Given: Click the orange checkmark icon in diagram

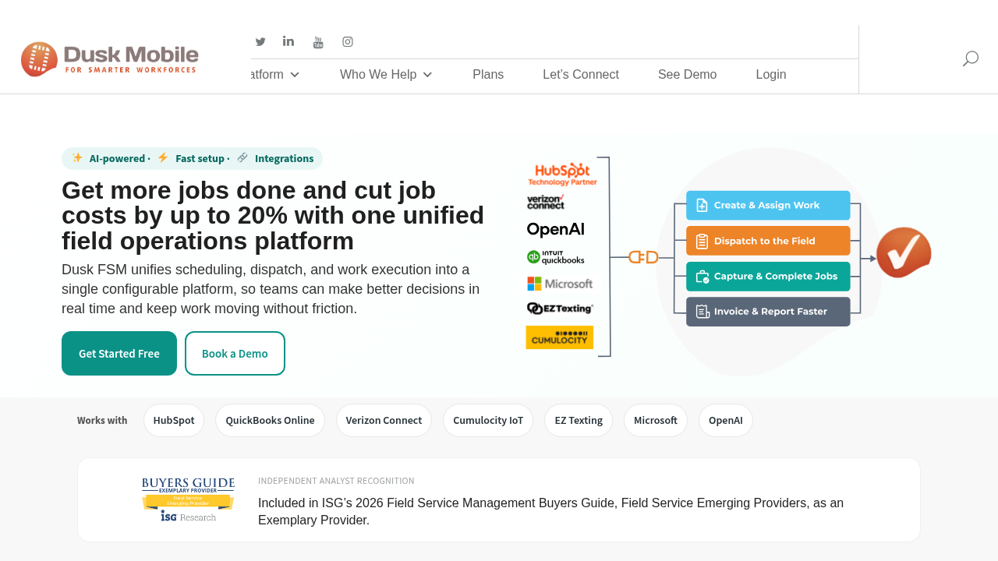Looking at the screenshot, I should [x=904, y=252].
